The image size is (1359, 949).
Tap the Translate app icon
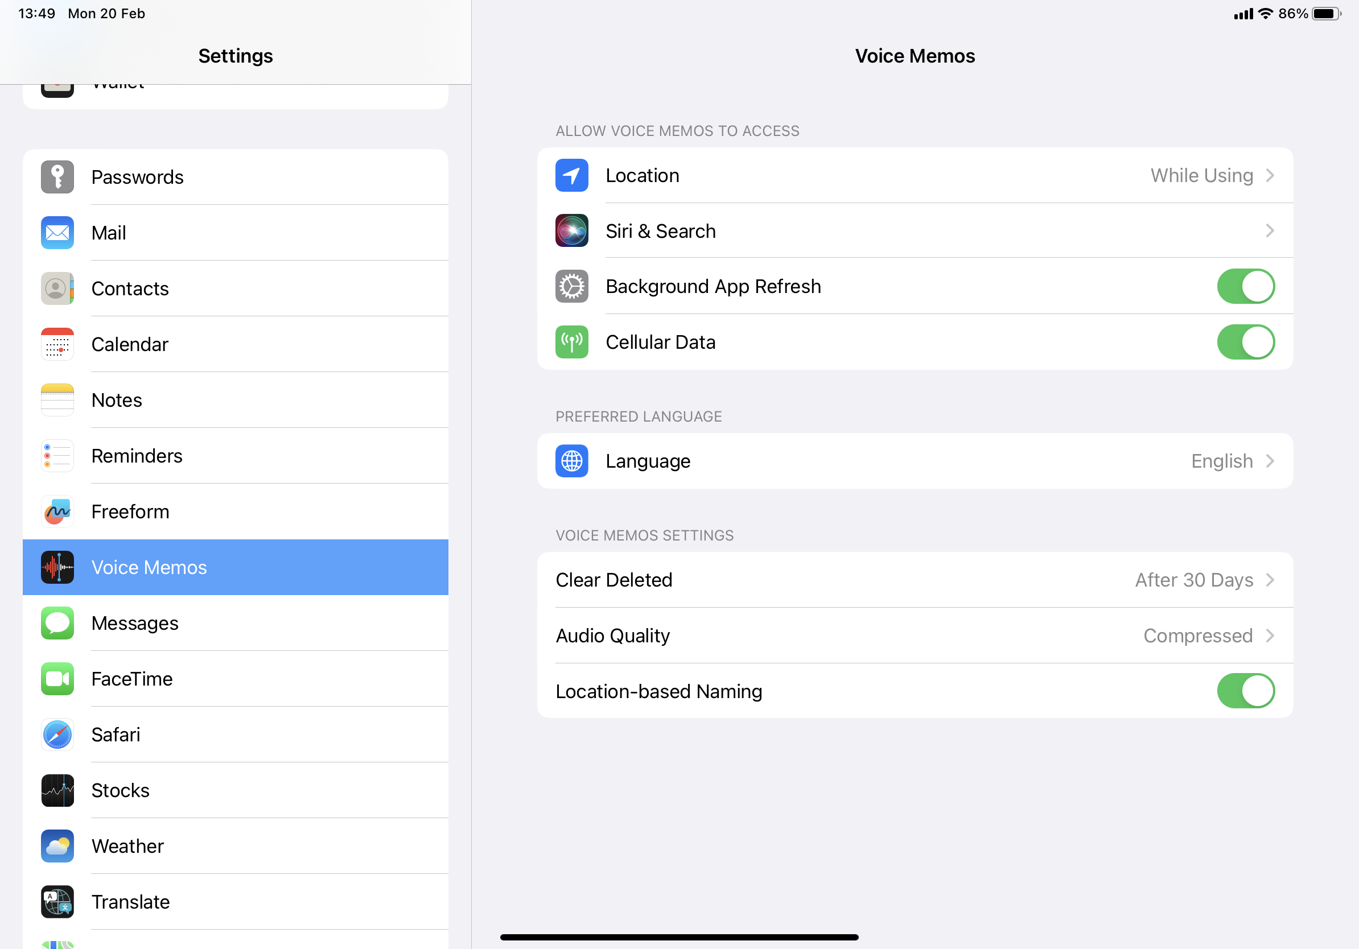(57, 901)
